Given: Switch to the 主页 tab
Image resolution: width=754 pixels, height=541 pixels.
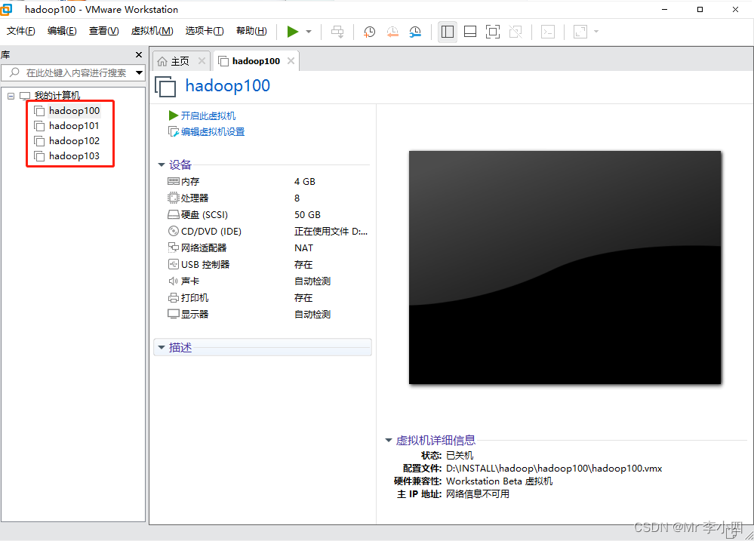Looking at the screenshot, I should tap(179, 60).
